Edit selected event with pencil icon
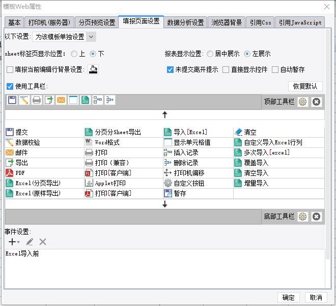Viewport: 336px width, 306px height. [x=30, y=242]
